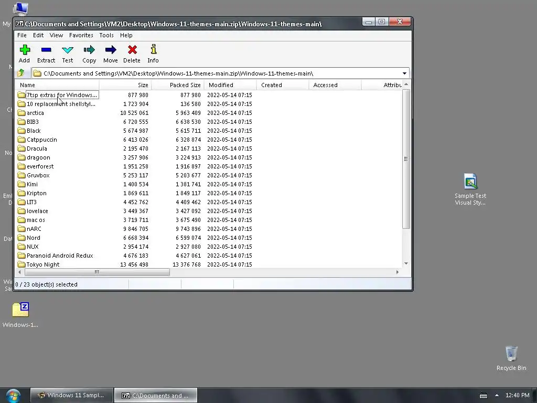This screenshot has width=537, height=403.
Task: Sort by the Packed Size column header
Action: pyautogui.click(x=178, y=85)
